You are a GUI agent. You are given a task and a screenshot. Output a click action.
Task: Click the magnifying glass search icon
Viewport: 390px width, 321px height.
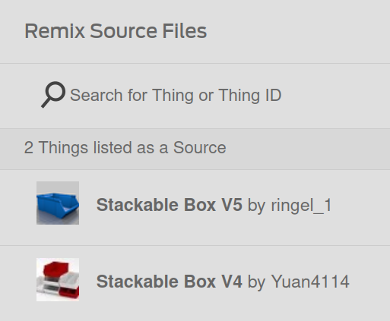[53, 95]
